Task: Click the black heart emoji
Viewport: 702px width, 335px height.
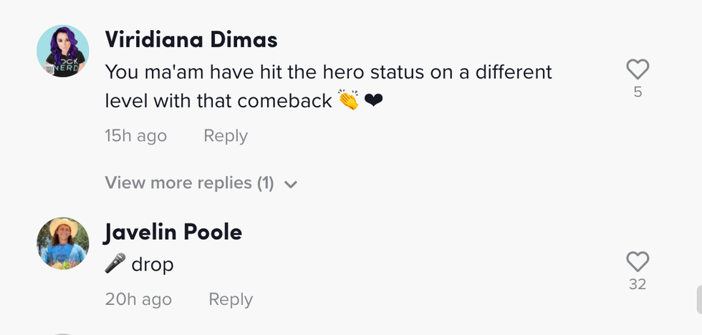Action: [x=373, y=101]
